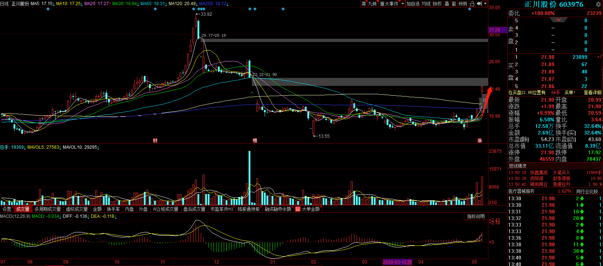Click the 13:32 trade row with volume 20
Image resolution: width=603 pixels, height=266 pixels.
pyautogui.click(x=555, y=218)
